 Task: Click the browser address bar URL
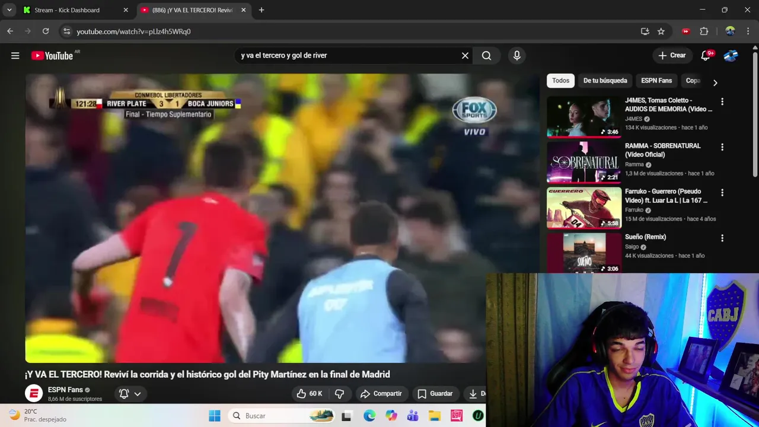coord(133,31)
